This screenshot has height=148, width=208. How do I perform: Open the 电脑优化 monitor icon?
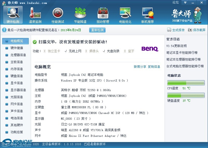tap(125, 15)
